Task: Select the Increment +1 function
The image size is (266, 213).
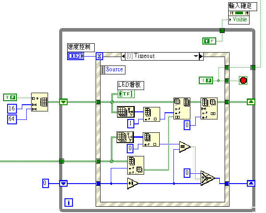Action: (133, 184)
